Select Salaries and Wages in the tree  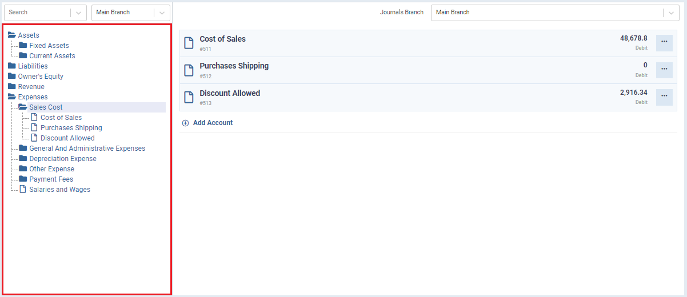[x=59, y=190]
